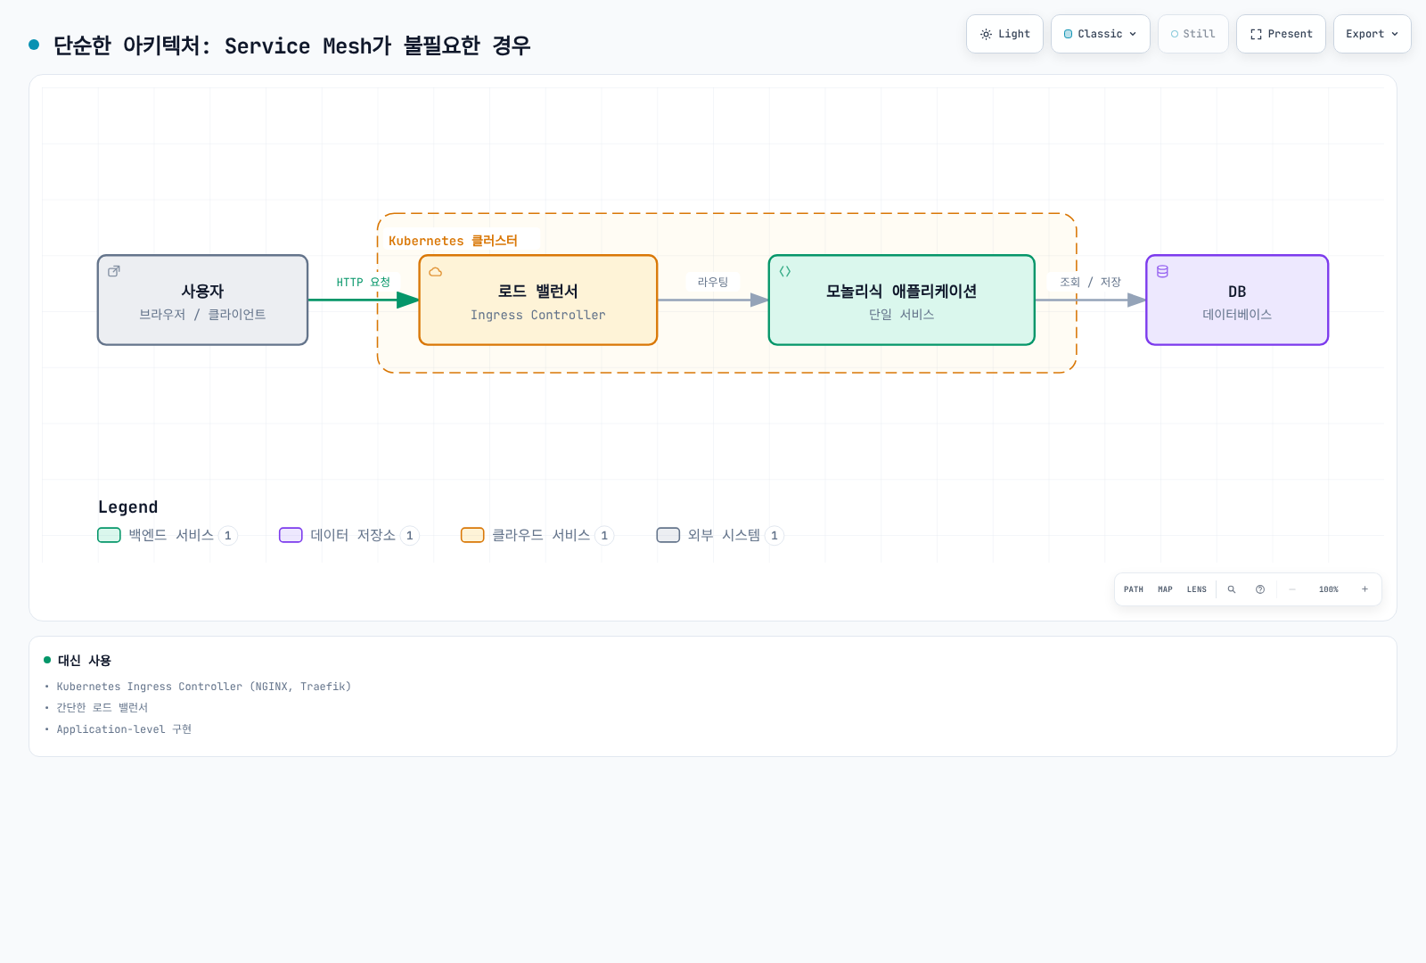
Task: Click the cloud icon on 로드 밸런서 node
Action: click(x=436, y=271)
